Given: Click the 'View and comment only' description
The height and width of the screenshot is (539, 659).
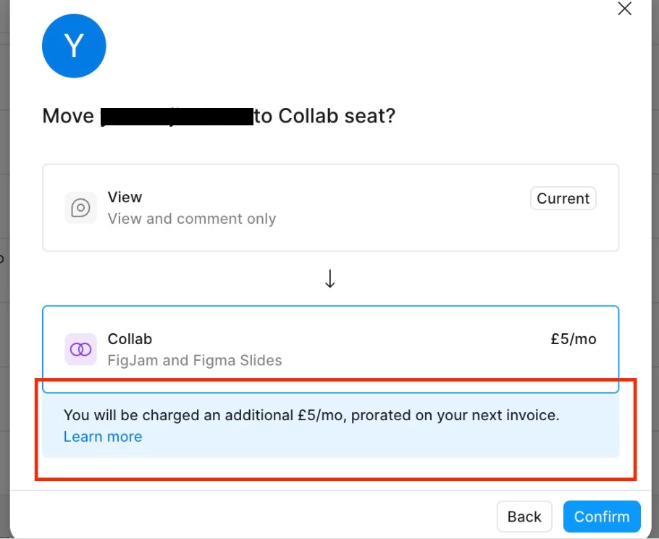Looking at the screenshot, I should point(192,219).
